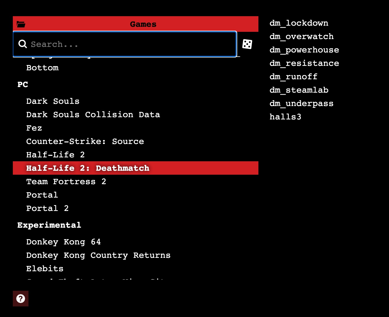The height and width of the screenshot is (317, 389).
Task: Click the dice random scene icon
Action: click(x=247, y=44)
